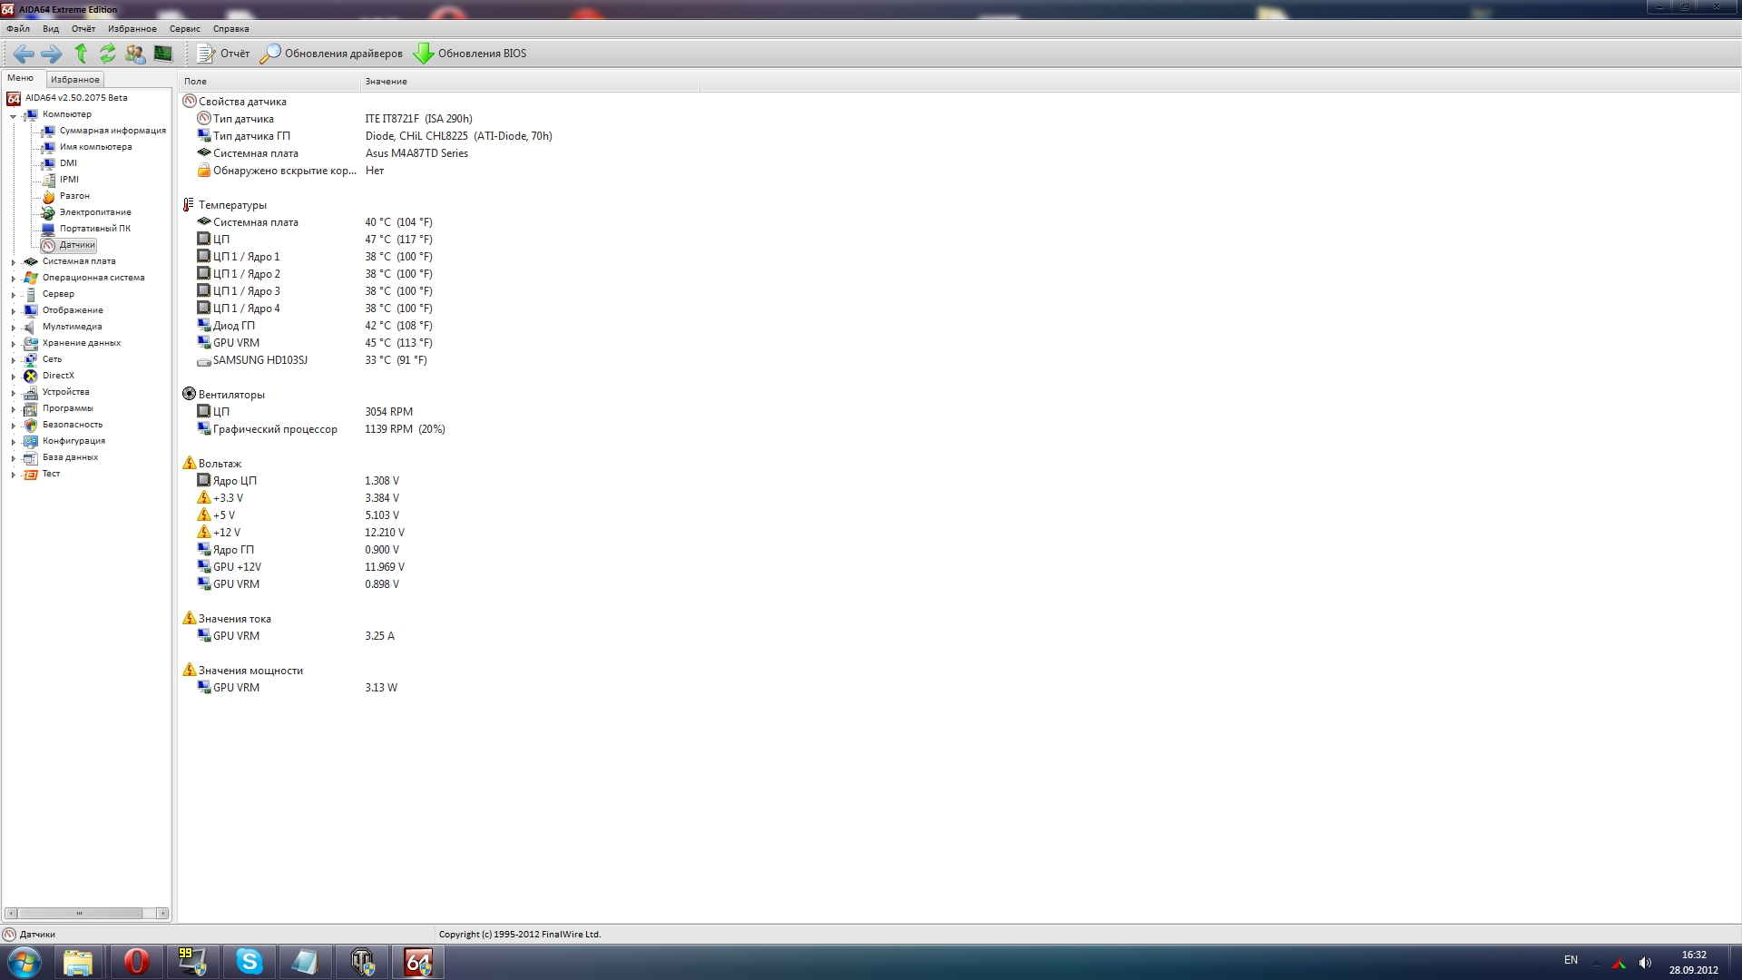Expand the Хранение данных tree node
Screen dimensions: 1742x980
pos(13,344)
